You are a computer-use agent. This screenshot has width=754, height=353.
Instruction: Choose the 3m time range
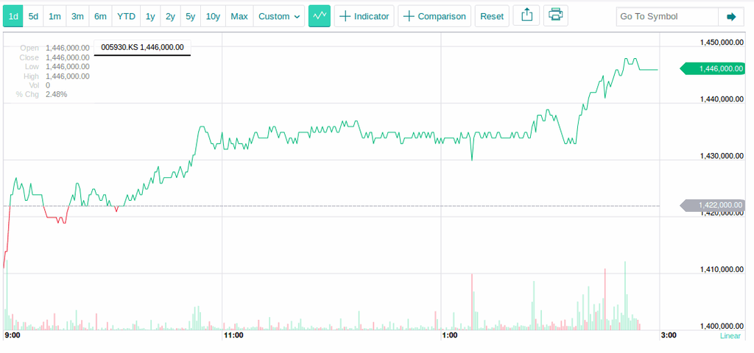pyautogui.click(x=77, y=16)
